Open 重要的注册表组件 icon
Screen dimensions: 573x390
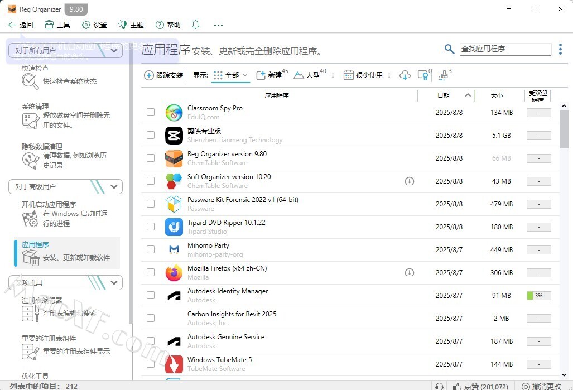click(30, 352)
